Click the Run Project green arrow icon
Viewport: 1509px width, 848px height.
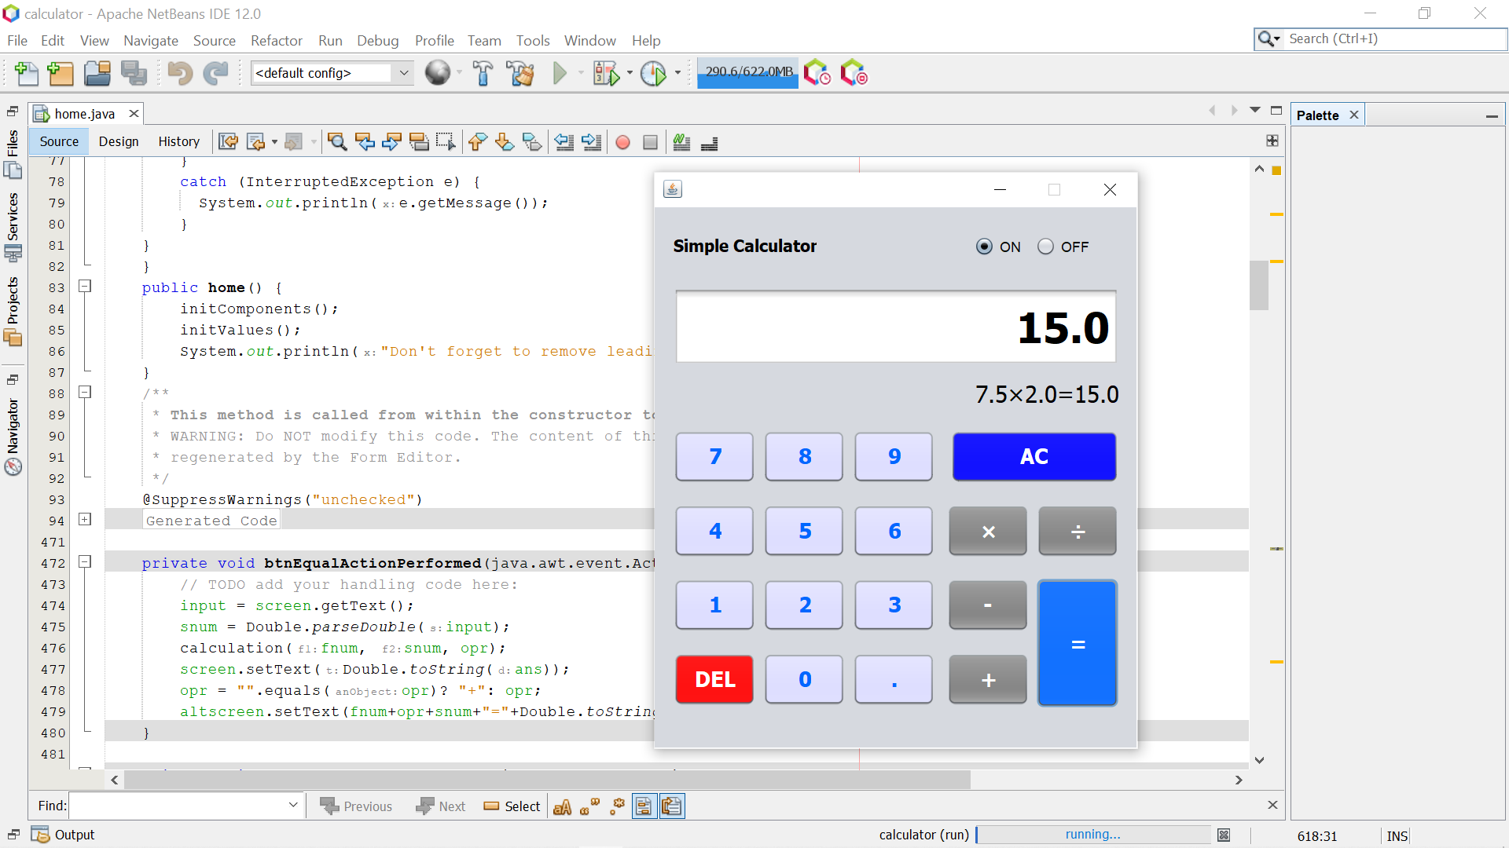(560, 74)
